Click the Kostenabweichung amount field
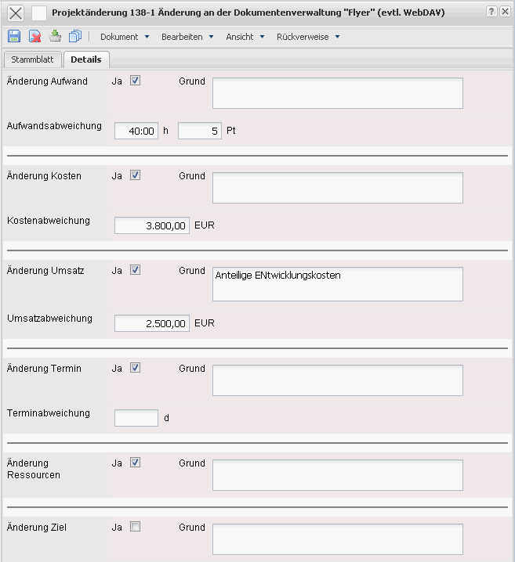 (152, 225)
